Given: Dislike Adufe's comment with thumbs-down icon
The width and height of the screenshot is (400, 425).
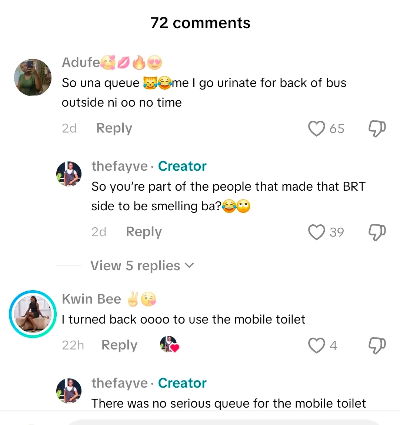Looking at the screenshot, I should pyautogui.click(x=377, y=128).
